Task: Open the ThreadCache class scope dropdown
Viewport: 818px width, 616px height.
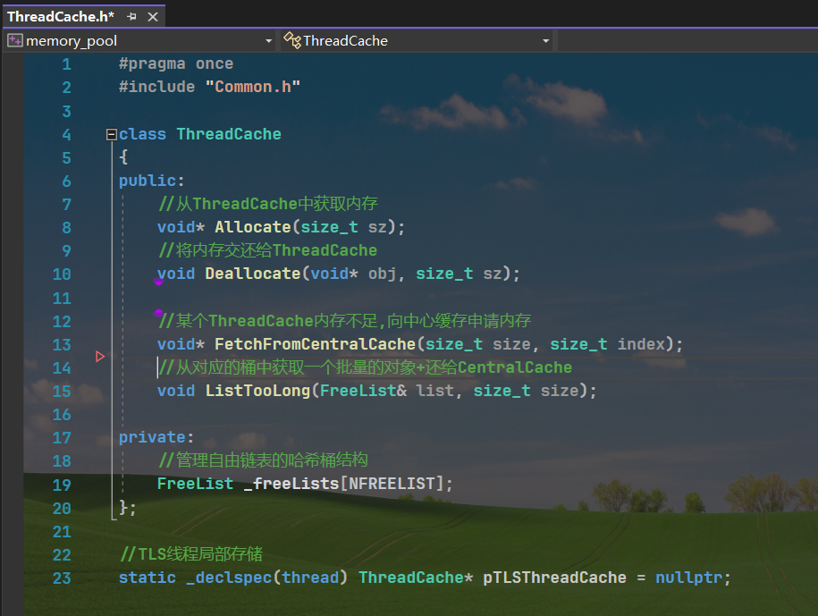Action: 545,41
